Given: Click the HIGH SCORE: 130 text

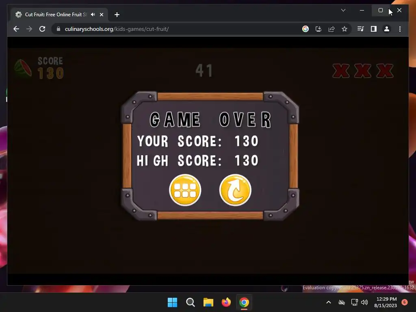Looking at the screenshot, I should pos(198,160).
